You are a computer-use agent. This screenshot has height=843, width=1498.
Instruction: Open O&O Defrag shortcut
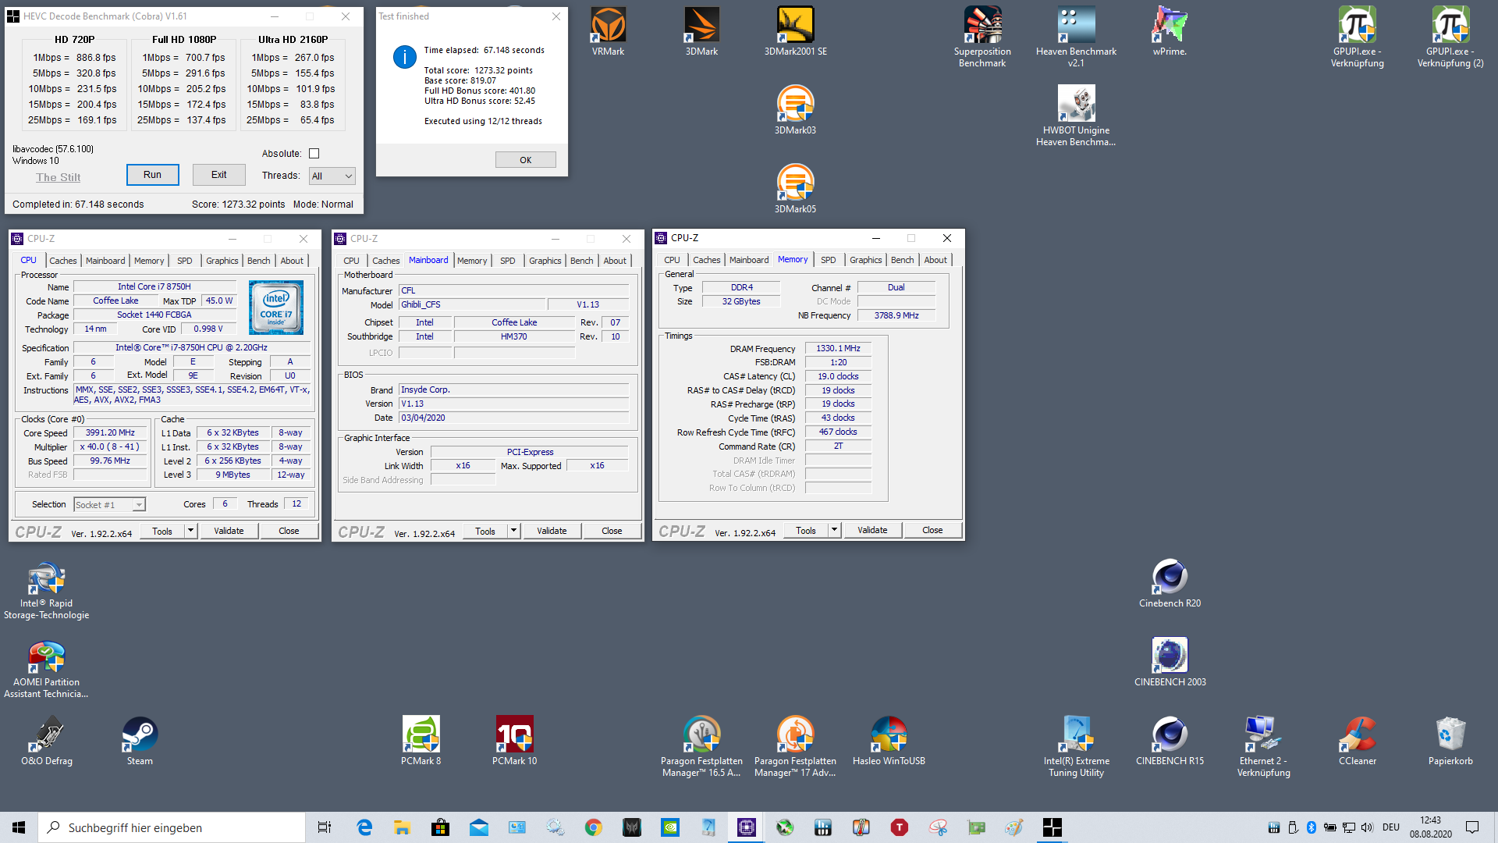click(47, 741)
